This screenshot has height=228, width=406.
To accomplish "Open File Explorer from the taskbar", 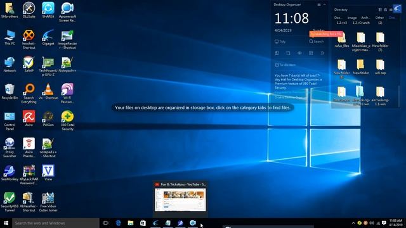I will coord(131,223).
